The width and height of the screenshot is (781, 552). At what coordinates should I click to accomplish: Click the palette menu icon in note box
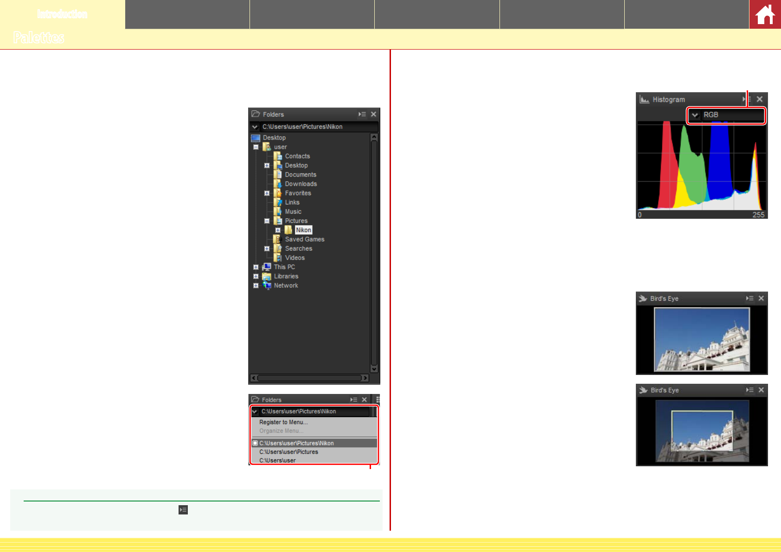point(183,510)
